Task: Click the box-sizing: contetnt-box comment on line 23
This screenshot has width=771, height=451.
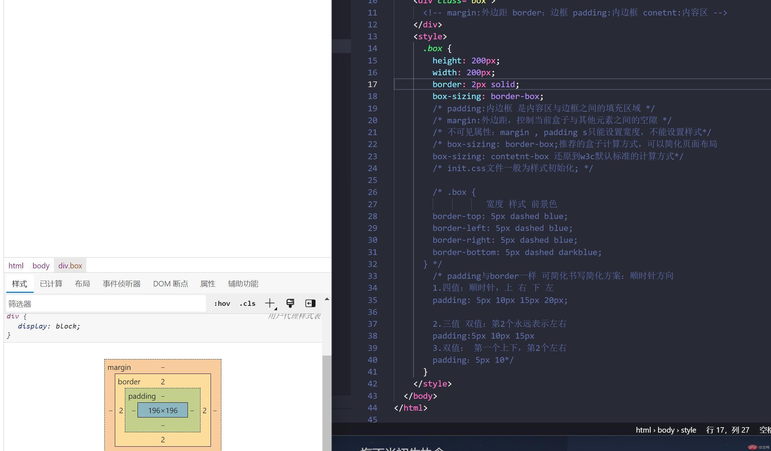Action: [x=558, y=156]
